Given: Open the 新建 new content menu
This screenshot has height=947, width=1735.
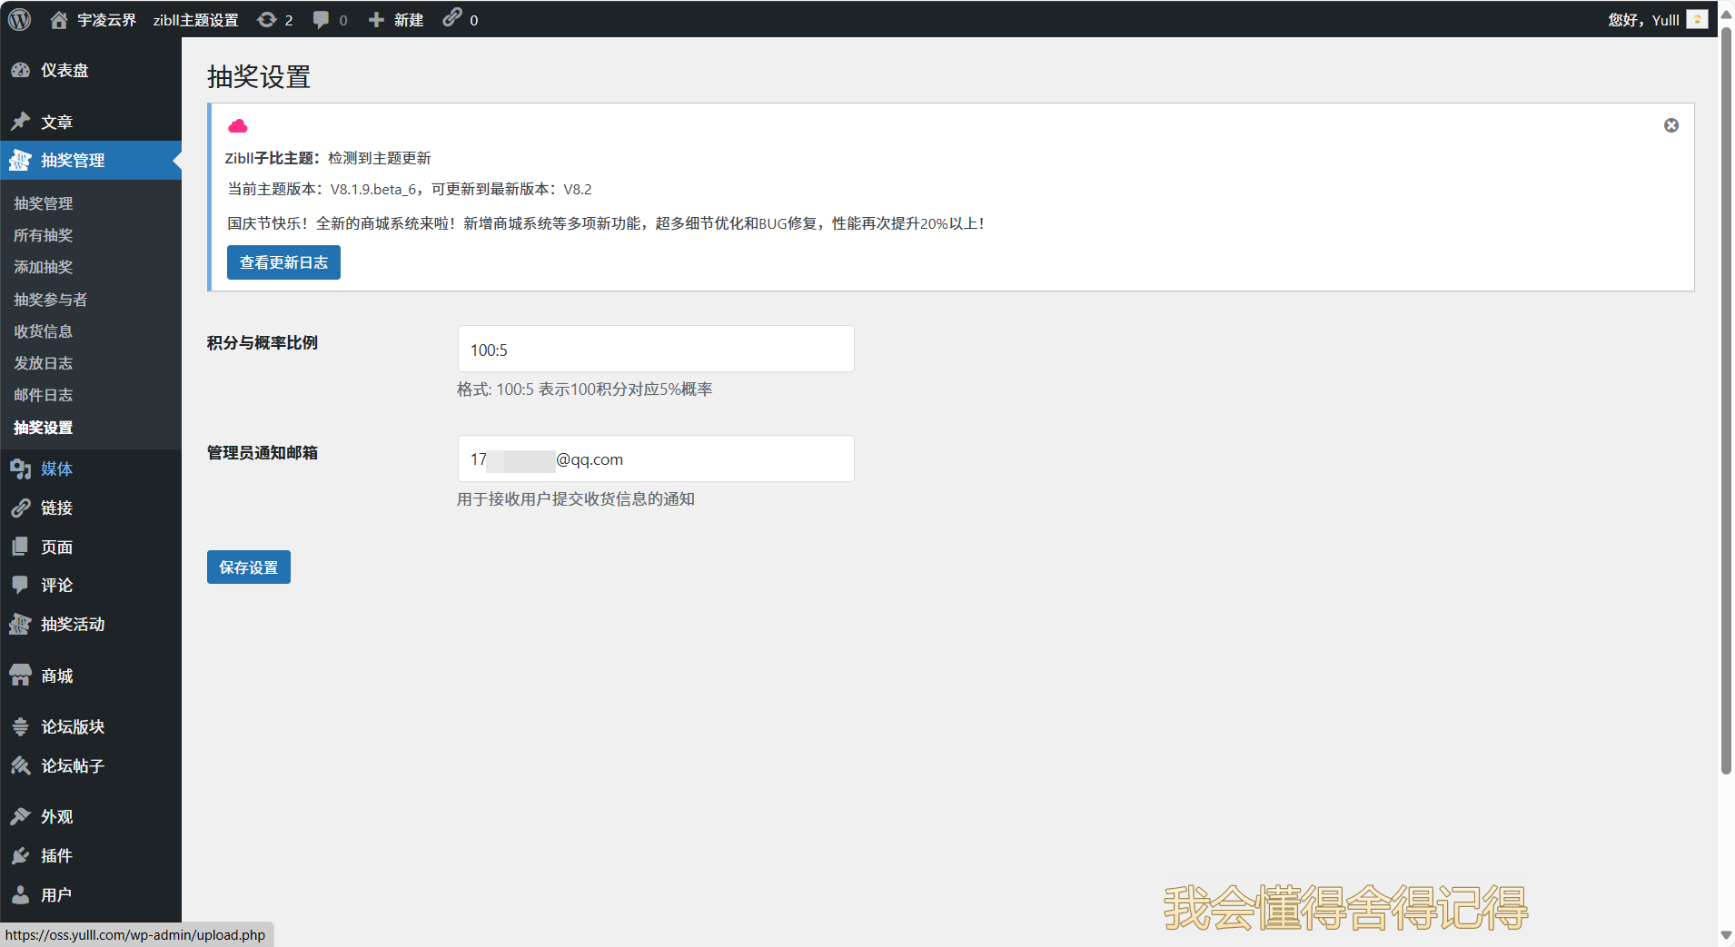Looking at the screenshot, I should point(397,19).
